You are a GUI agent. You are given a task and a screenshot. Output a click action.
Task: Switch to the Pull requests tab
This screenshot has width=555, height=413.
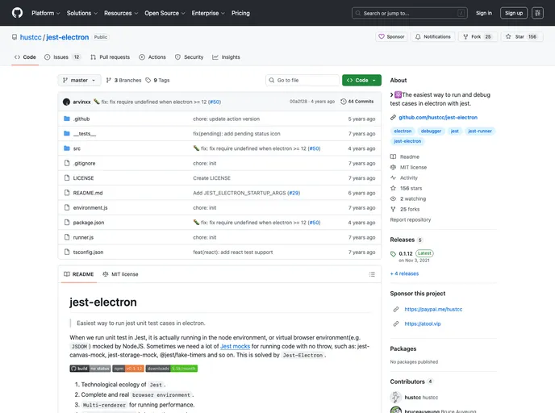coord(110,57)
